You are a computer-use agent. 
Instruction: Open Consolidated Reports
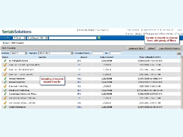coord(169,48)
